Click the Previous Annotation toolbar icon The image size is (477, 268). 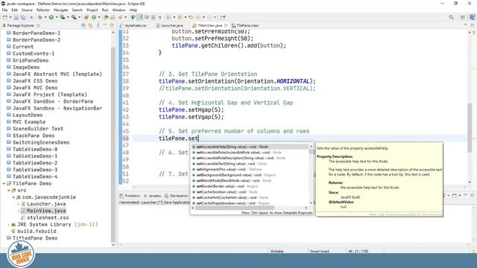pyautogui.click(x=180, y=17)
